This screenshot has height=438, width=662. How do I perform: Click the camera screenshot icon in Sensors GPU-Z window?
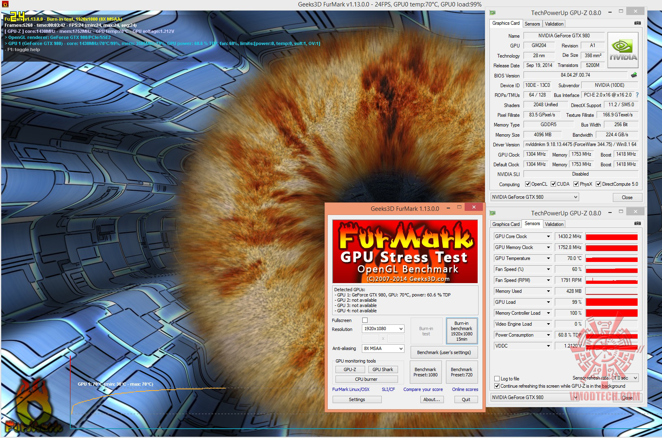point(637,223)
